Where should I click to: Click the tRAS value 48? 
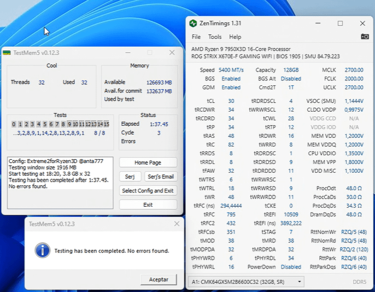pos(231,136)
